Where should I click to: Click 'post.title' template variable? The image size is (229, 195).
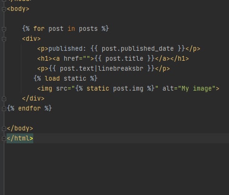tap(124, 58)
